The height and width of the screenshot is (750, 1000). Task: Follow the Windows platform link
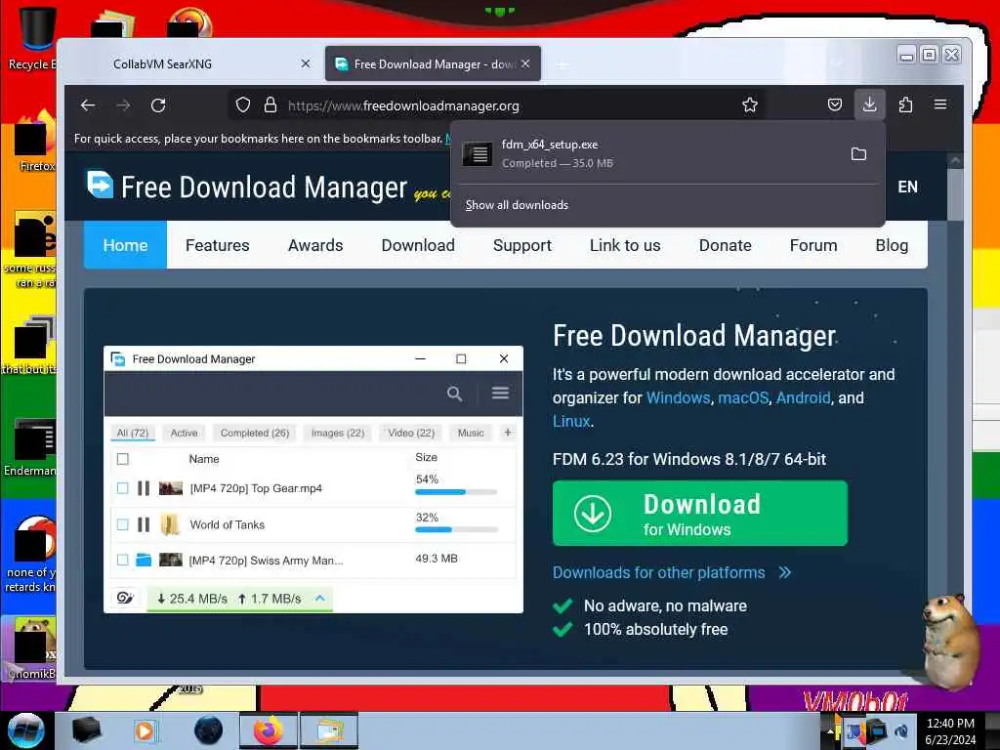pyautogui.click(x=678, y=397)
